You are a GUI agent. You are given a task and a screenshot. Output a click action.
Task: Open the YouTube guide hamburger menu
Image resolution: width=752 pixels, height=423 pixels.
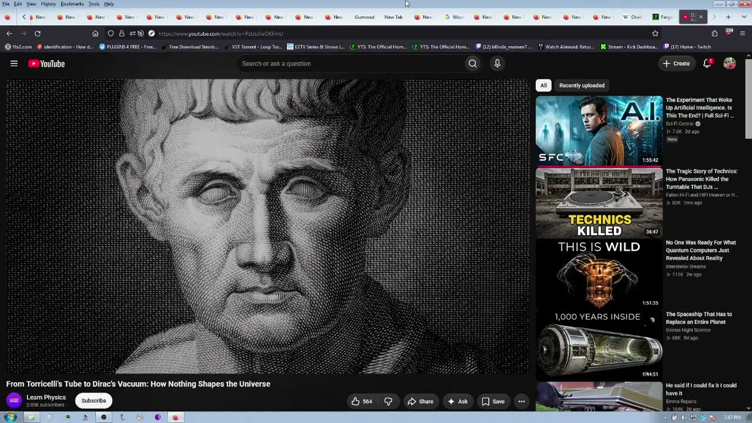point(14,63)
